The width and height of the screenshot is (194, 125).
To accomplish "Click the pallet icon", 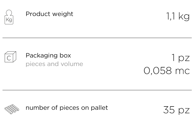I will pyautogui.click(x=12, y=109).
